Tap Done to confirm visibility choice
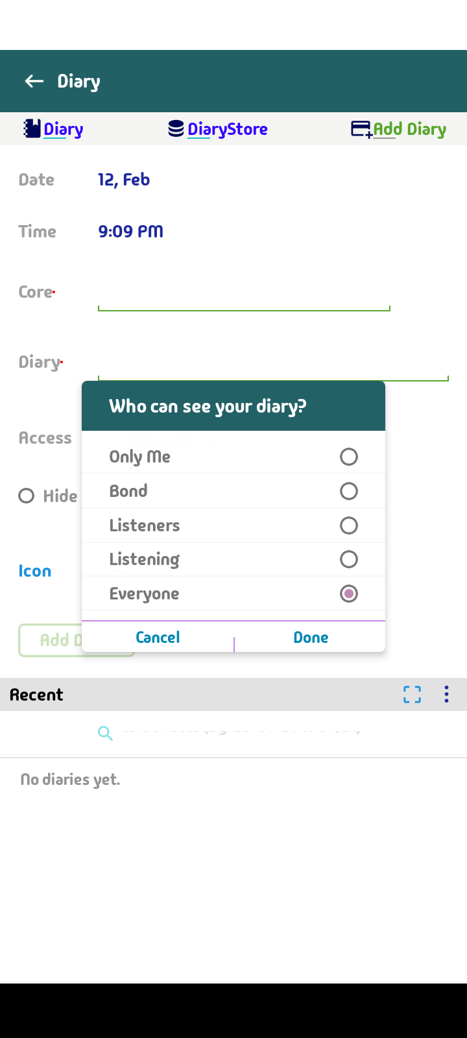The height and width of the screenshot is (1038, 467). pos(310,637)
